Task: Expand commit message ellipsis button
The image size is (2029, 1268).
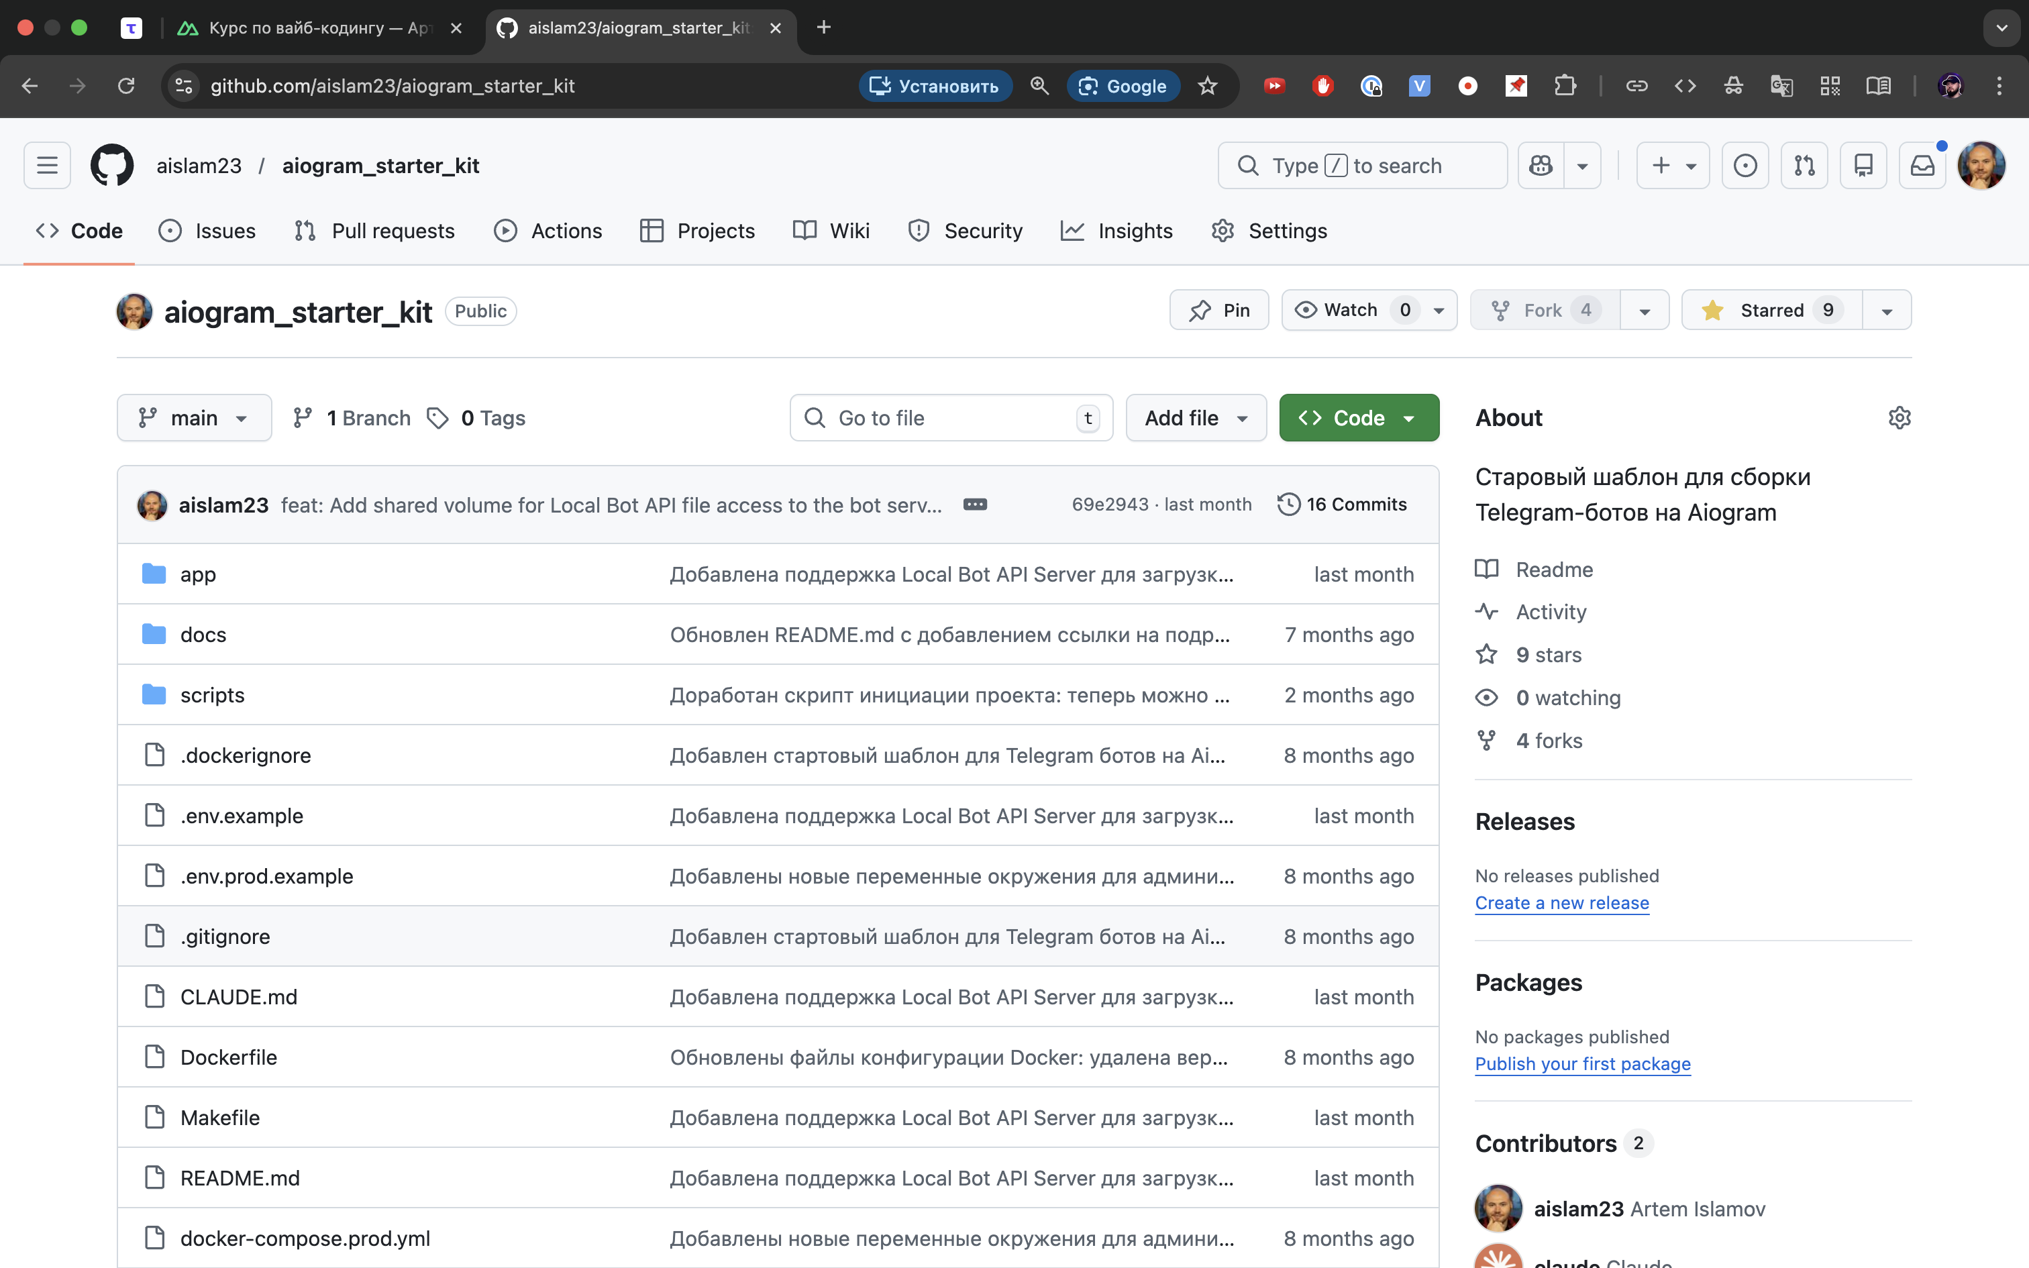Action: [975, 504]
